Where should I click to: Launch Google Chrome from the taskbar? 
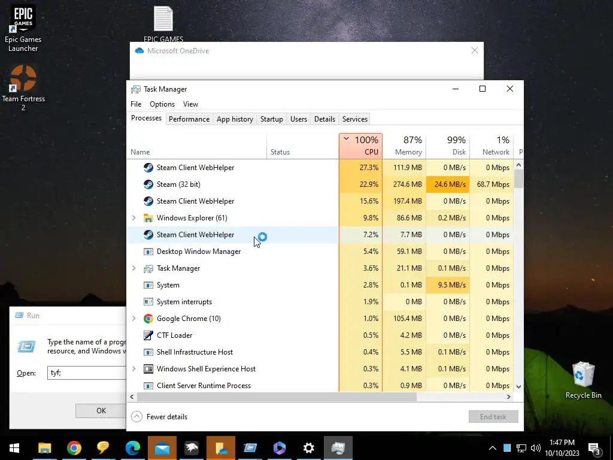coord(74,448)
